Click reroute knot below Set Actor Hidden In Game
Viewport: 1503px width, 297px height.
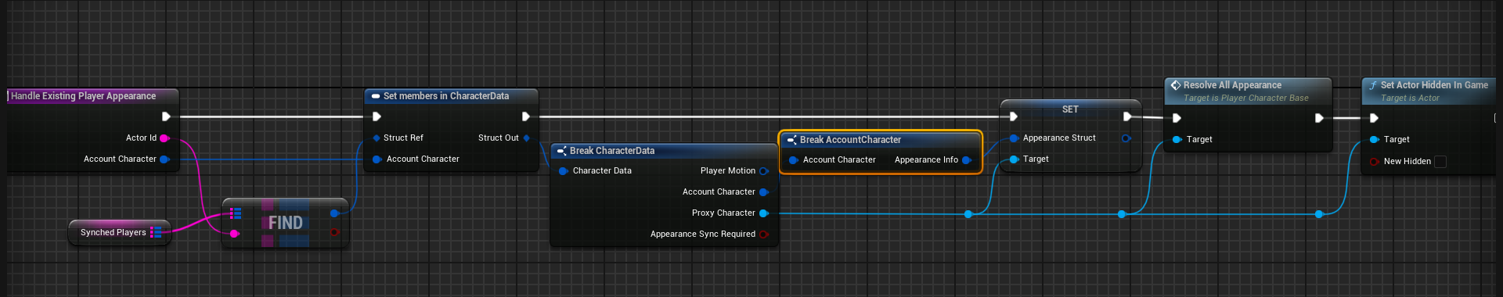pos(1319,214)
